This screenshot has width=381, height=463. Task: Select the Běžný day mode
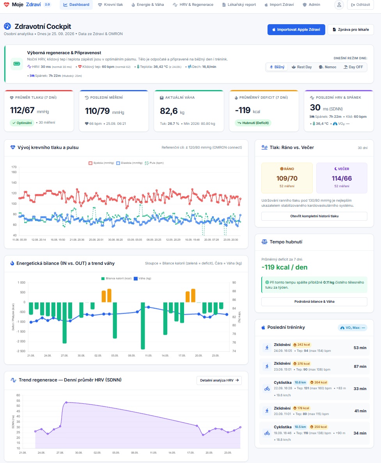point(277,67)
